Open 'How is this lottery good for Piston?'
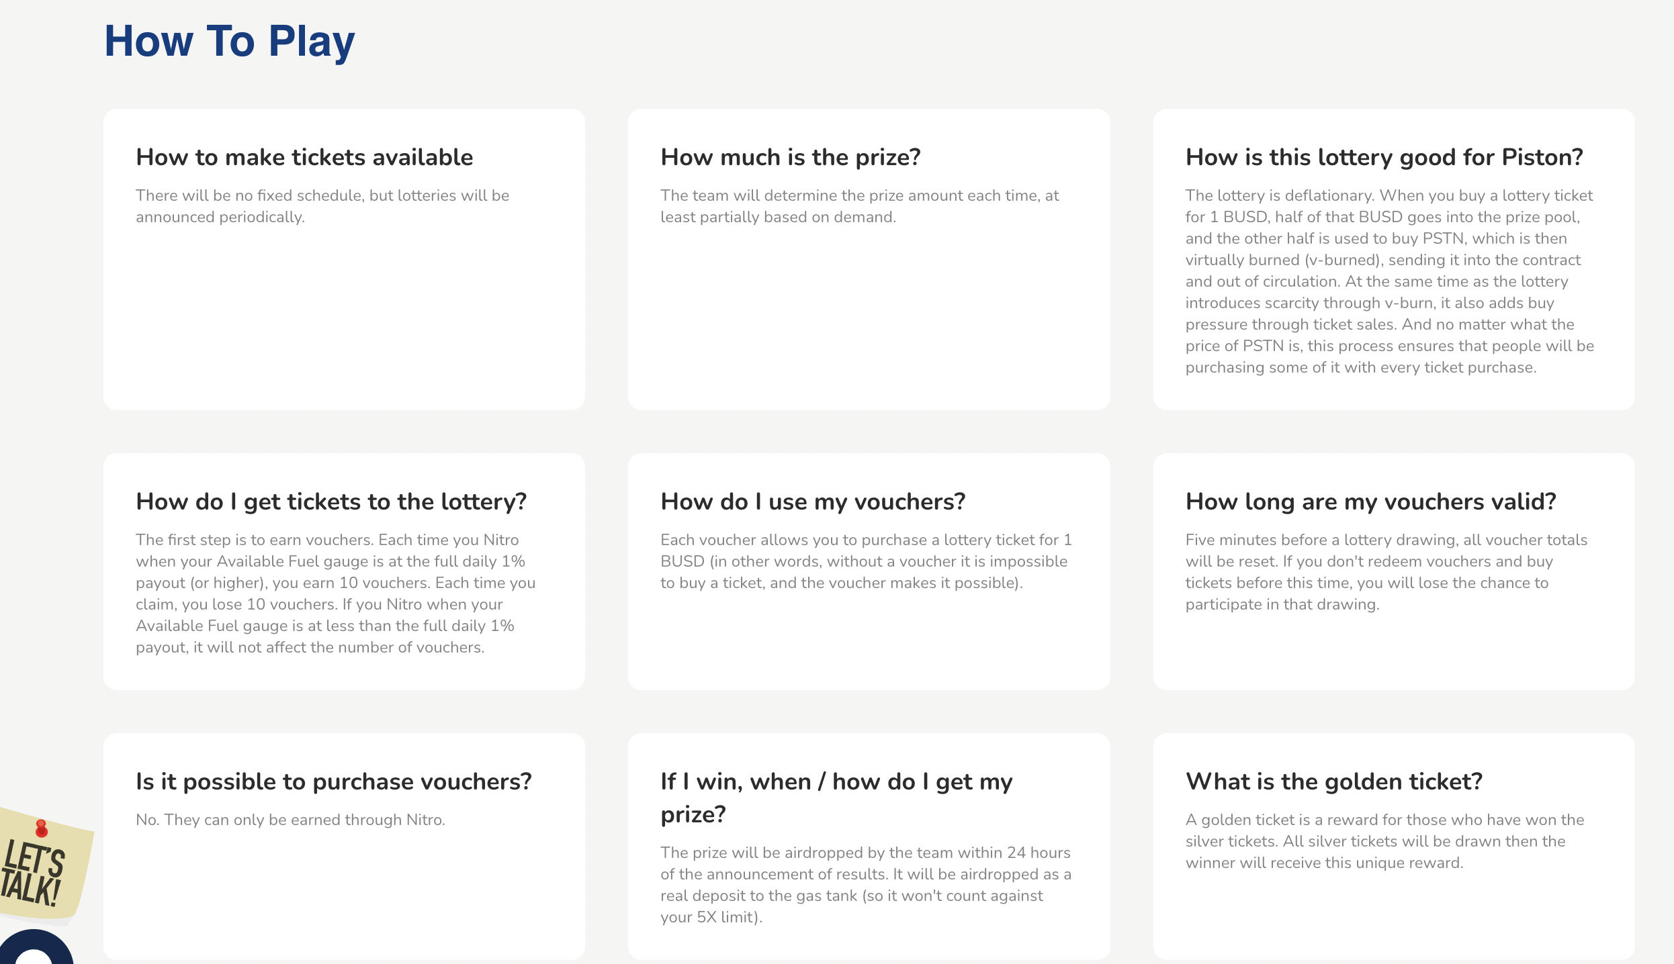 [1384, 157]
